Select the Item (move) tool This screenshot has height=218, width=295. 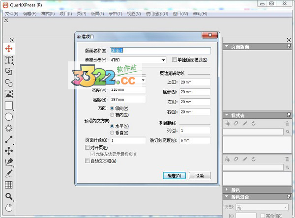coord(9,49)
